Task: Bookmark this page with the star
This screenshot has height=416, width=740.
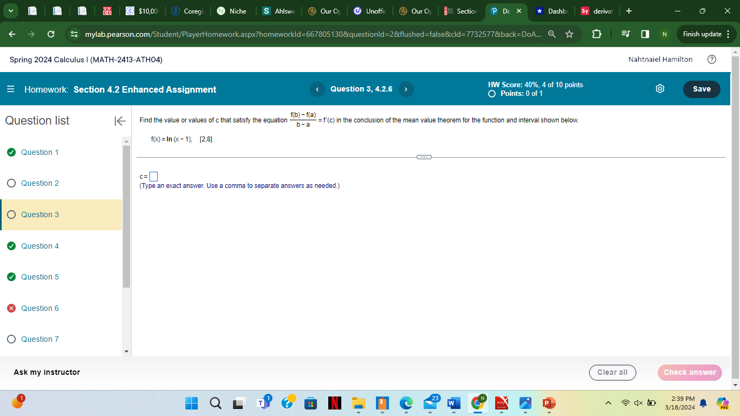Action: click(569, 34)
